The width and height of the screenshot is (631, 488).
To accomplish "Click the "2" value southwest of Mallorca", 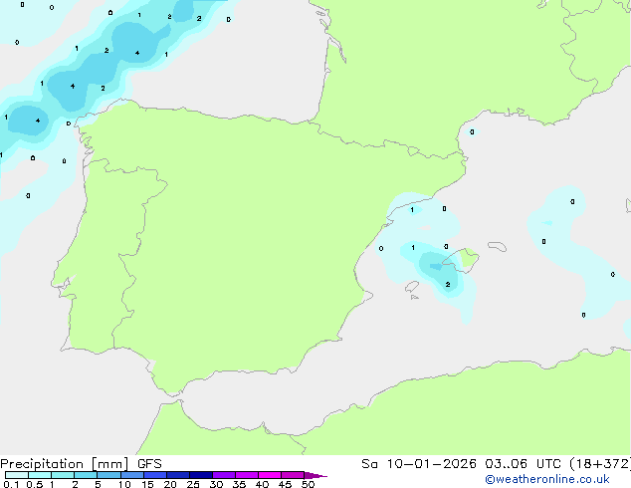I will pos(448,285).
